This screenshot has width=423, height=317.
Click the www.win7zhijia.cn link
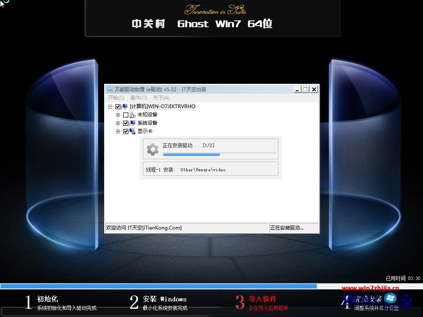[371, 288]
